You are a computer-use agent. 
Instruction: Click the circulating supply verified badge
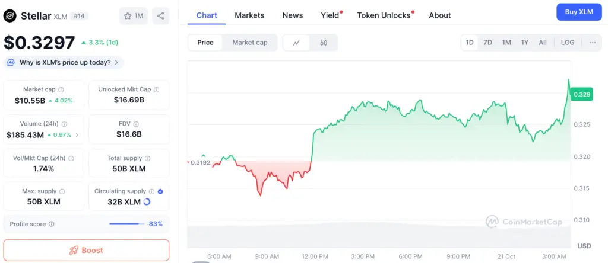160,191
